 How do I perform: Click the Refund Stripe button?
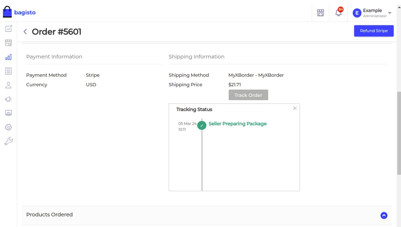click(x=374, y=31)
